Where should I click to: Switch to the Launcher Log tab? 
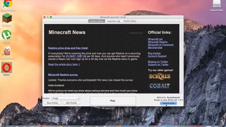tap(113, 21)
